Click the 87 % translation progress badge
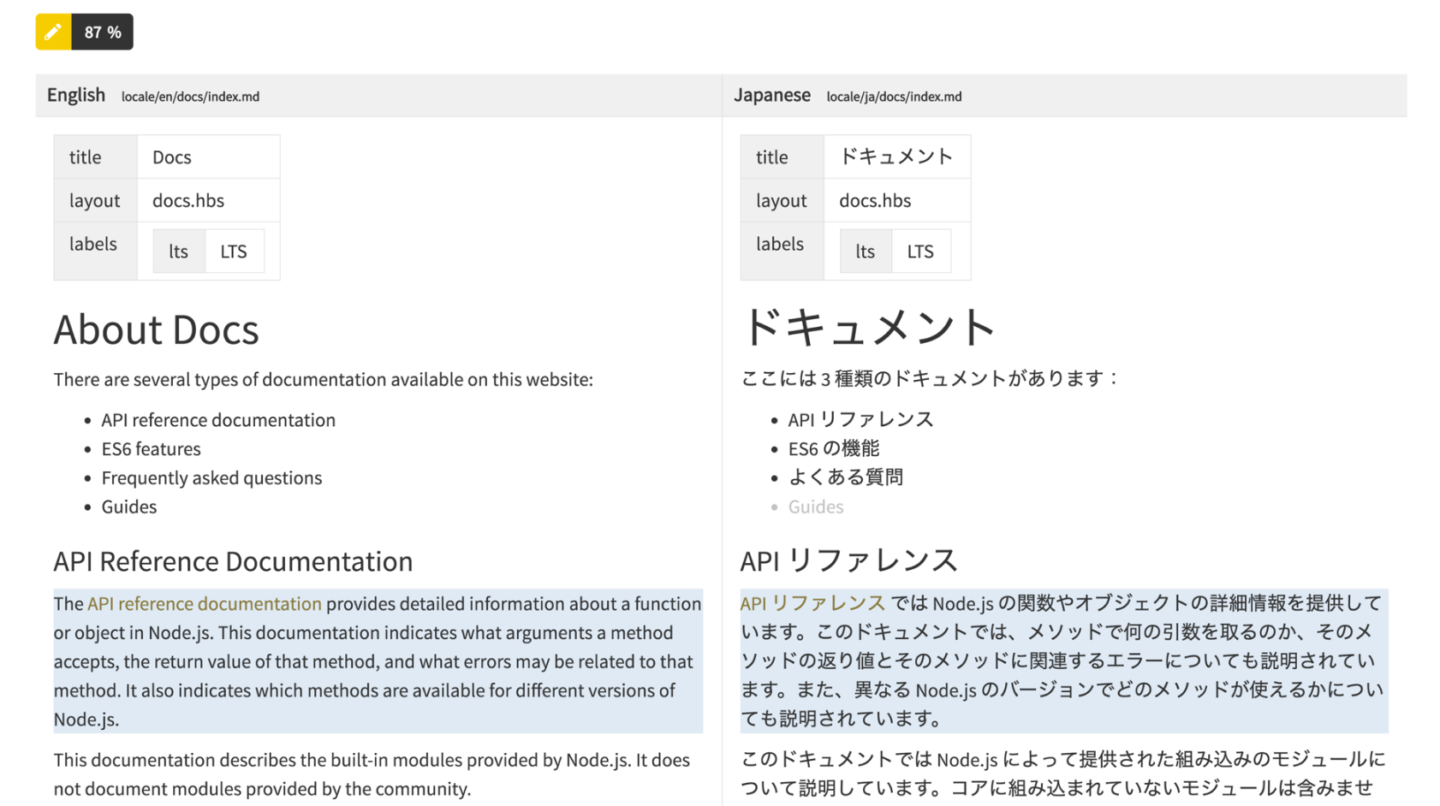This screenshot has height=806, width=1440. (102, 32)
